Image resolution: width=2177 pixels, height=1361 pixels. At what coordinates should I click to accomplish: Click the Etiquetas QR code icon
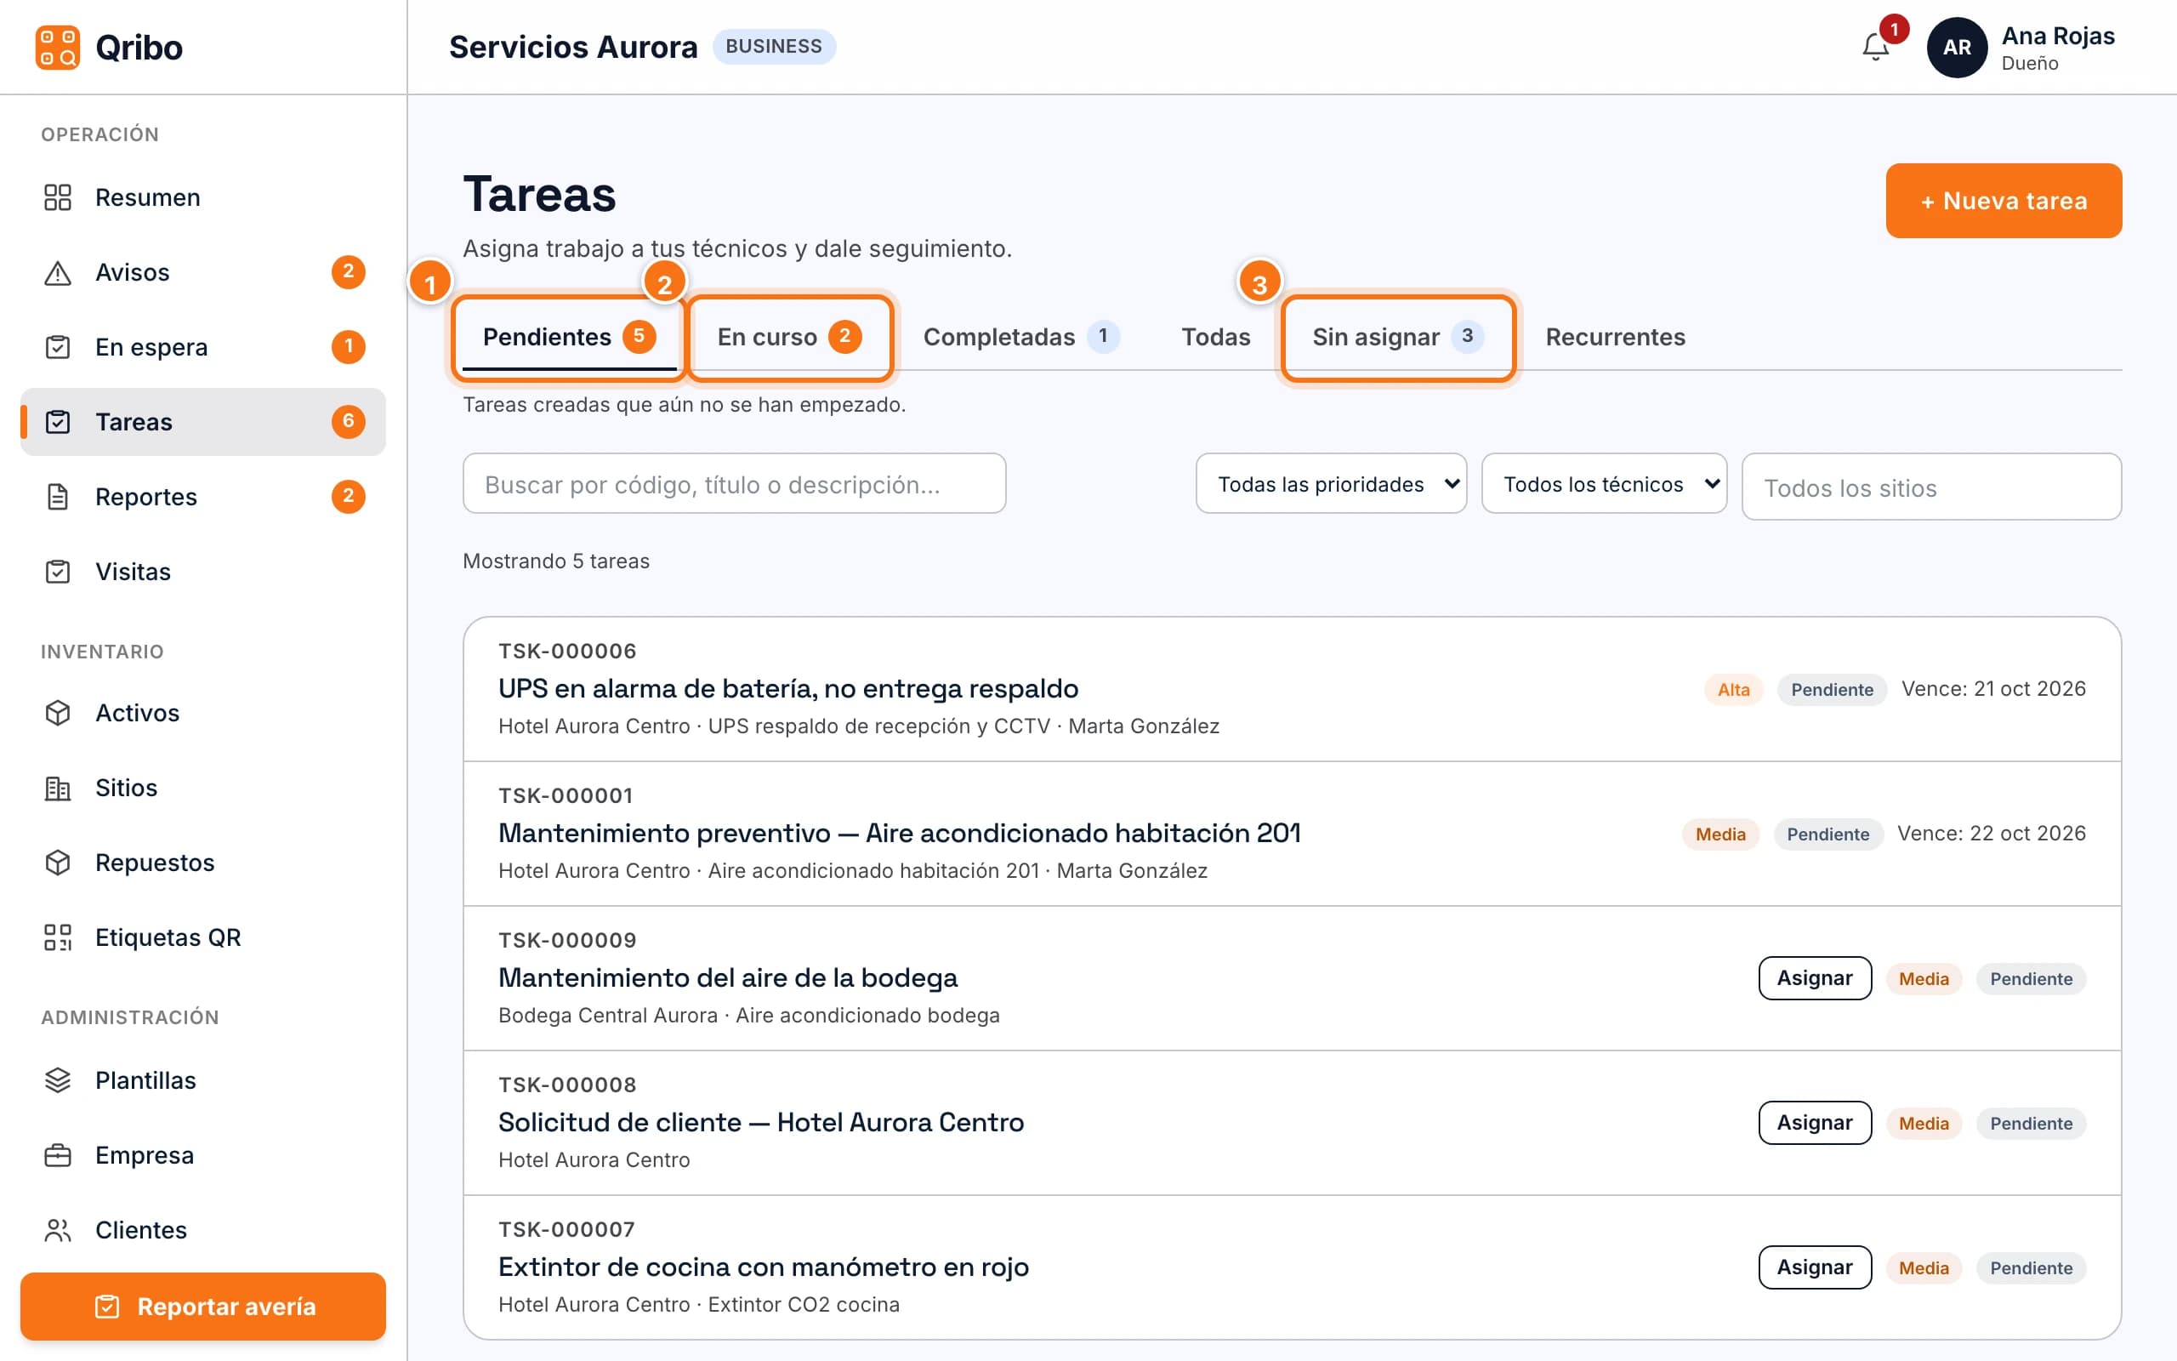58,937
